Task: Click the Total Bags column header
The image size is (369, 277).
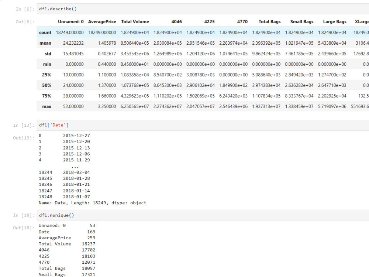Action: 269,22
